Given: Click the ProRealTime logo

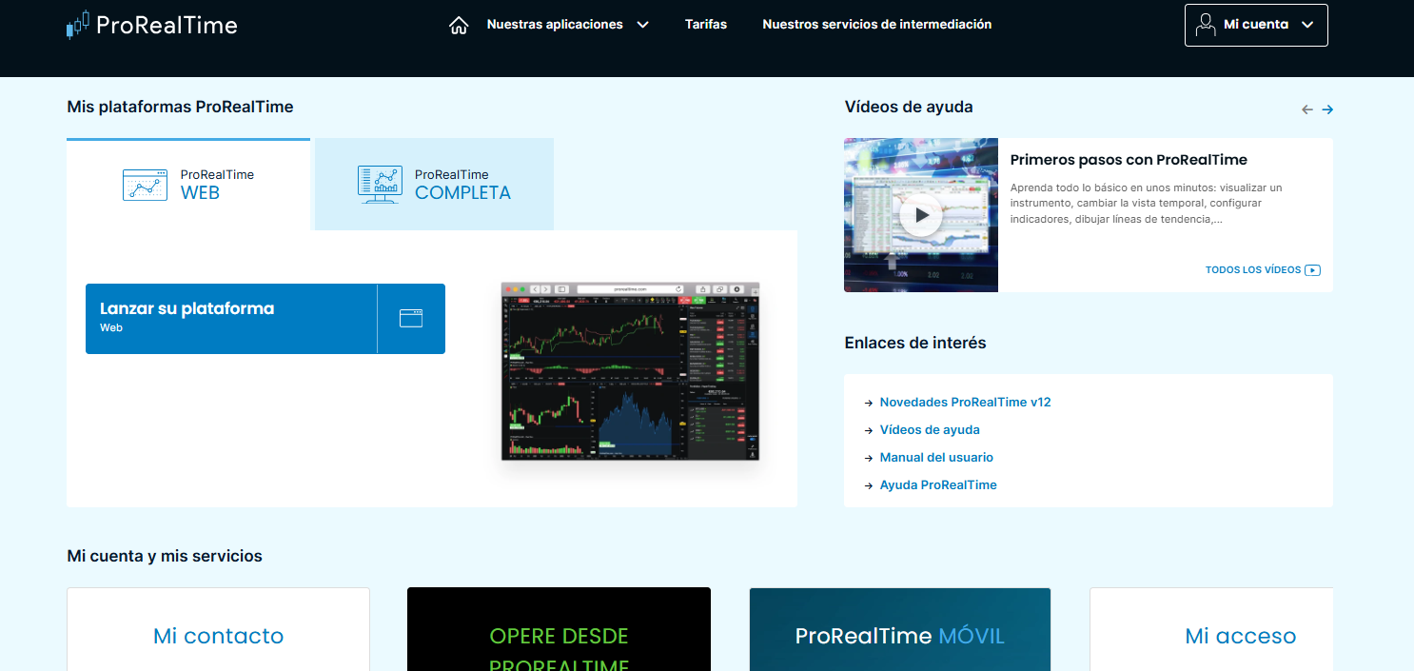Looking at the screenshot, I should pos(152,25).
